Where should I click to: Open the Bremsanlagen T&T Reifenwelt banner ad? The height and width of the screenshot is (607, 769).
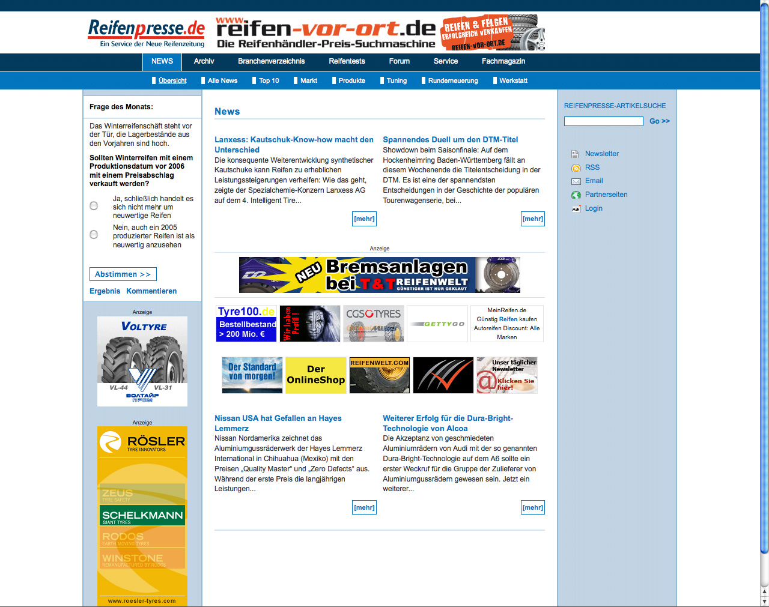click(380, 275)
